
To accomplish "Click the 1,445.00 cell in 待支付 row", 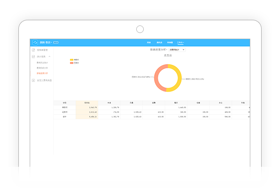I will tap(176, 107).
